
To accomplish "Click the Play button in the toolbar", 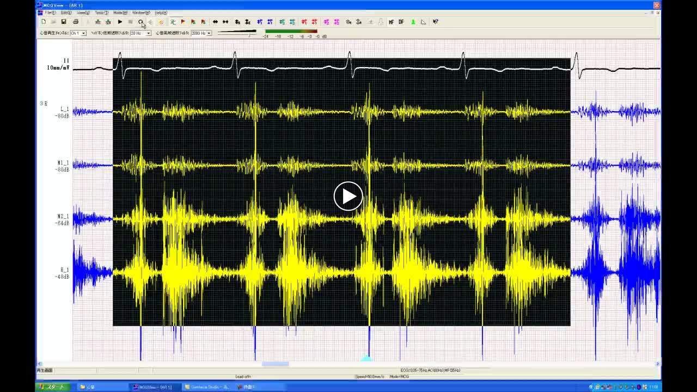I will pos(120,22).
